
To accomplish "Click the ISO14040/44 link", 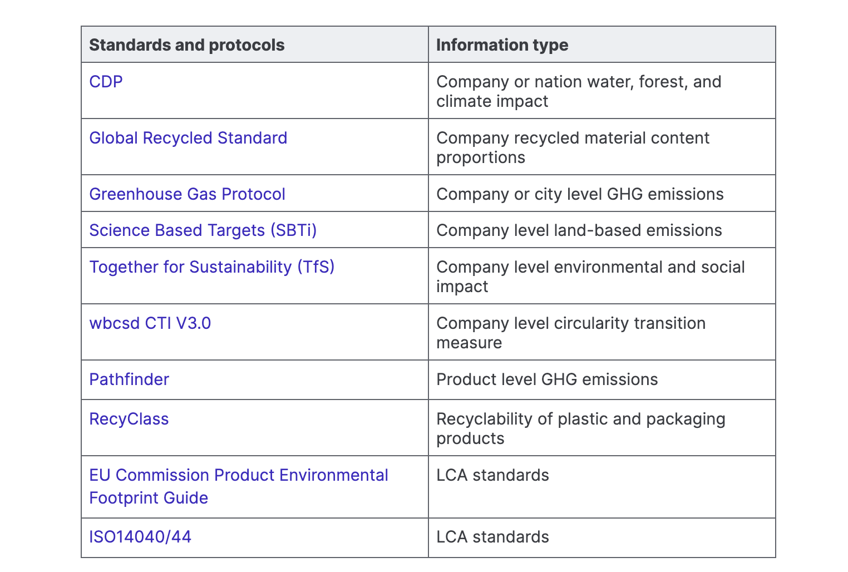I will coord(140,537).
